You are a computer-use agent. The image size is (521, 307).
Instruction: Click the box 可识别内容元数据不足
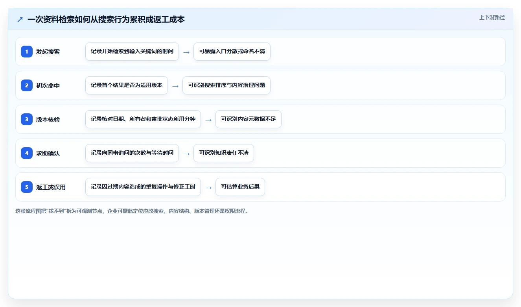point(249,119)
